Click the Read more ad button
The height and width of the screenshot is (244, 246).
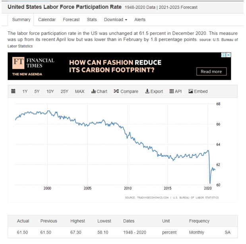(211, 72)
